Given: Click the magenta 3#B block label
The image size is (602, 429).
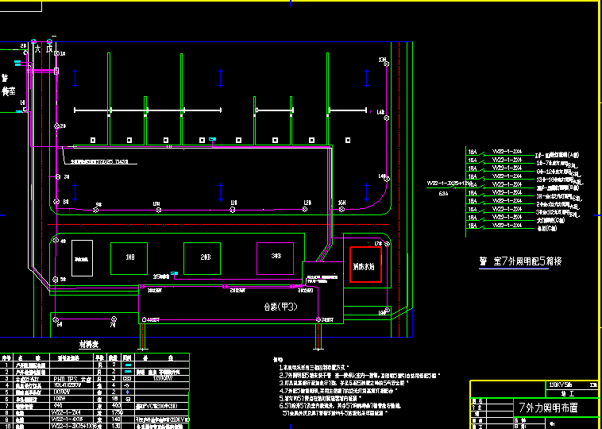Looking at the screenshot, I should (276, 256).
